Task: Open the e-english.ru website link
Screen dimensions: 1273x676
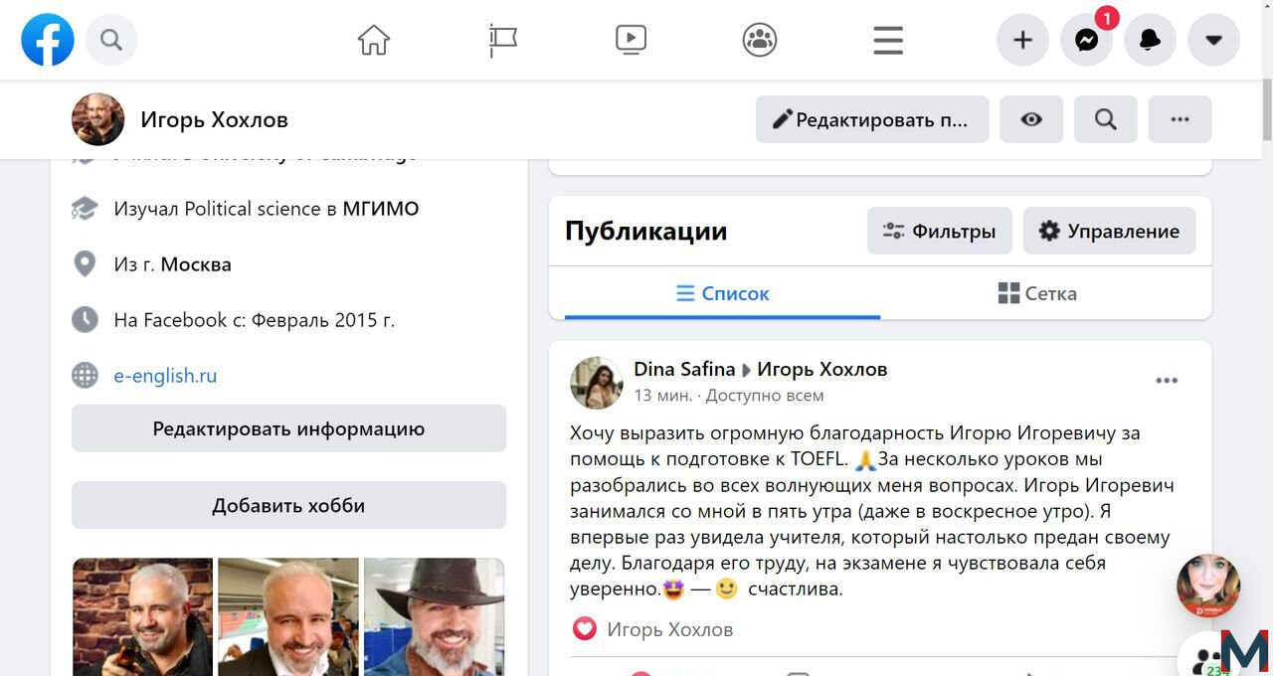Action: [x=165, y=376]
